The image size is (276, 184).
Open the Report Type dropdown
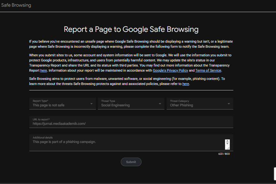click(62, 103)
